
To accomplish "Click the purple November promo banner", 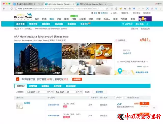I will 145,19.
